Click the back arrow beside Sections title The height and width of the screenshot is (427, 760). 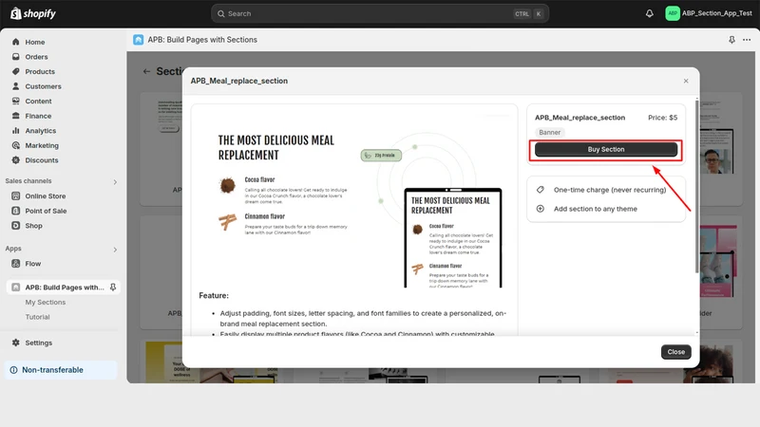(x=146, y=72)
